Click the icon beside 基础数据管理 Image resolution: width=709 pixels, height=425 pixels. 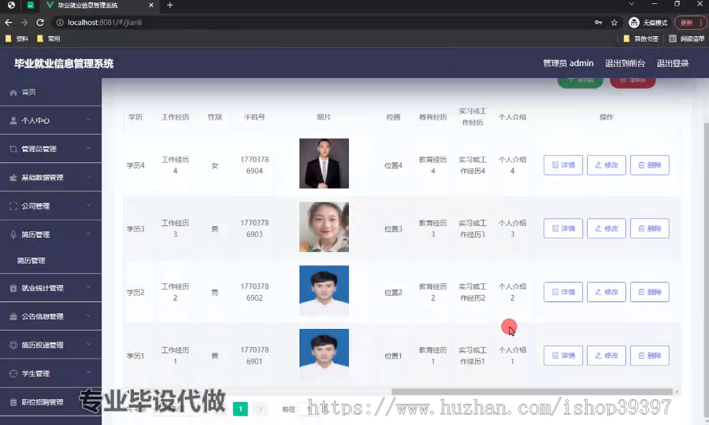[13, 178]
